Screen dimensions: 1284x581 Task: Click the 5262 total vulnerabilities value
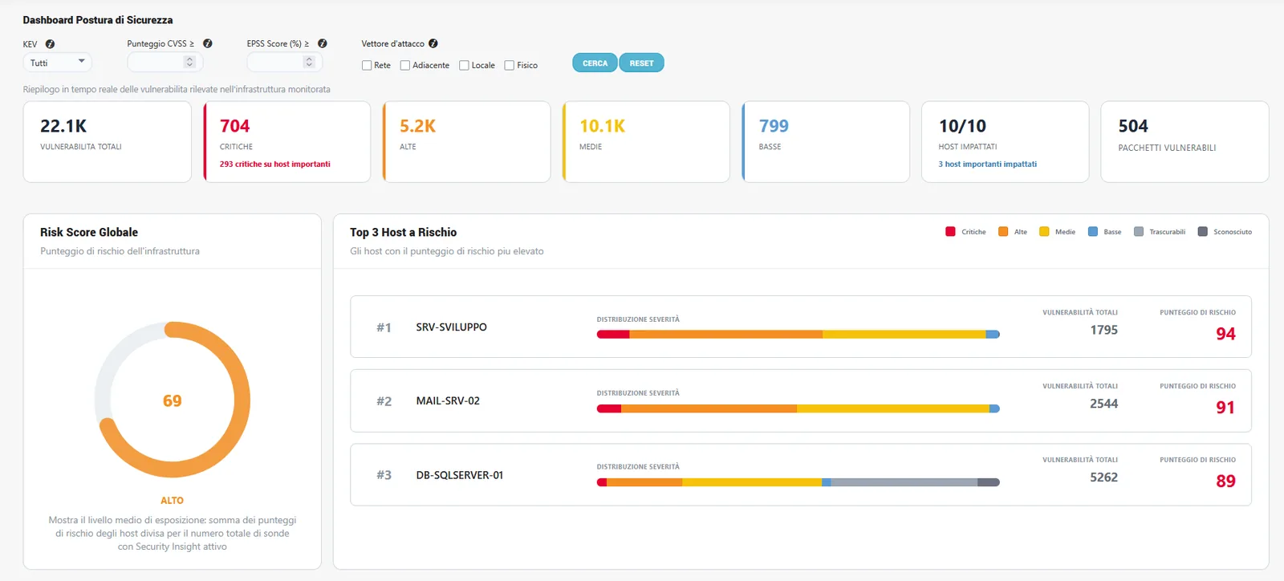[x=1104, y=477]
